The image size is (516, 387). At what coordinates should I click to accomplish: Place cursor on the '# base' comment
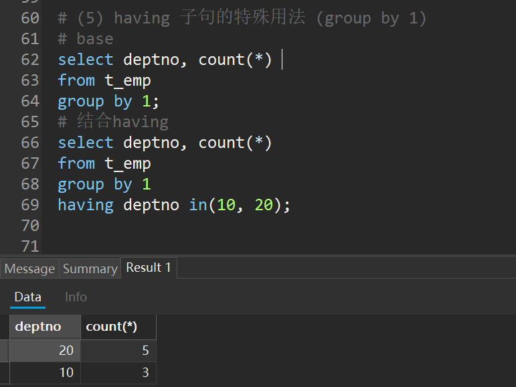click(x=86, y=39)
